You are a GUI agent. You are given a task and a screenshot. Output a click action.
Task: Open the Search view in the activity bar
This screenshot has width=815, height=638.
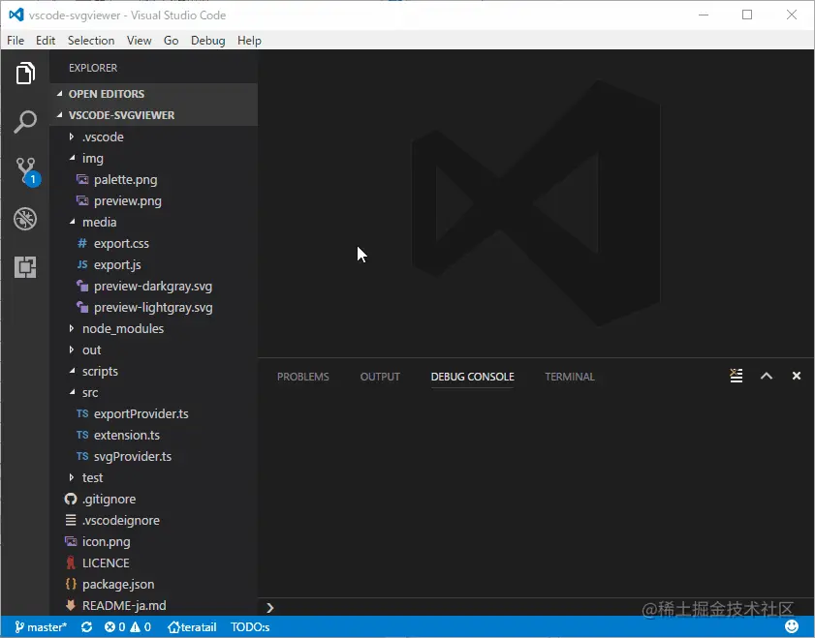(x=25, y=122)
